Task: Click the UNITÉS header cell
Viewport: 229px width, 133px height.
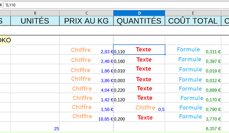Action: (35, 21)
